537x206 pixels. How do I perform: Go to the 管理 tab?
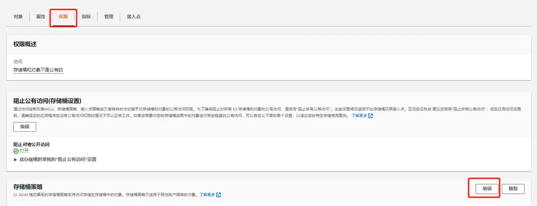pos(109,17)
